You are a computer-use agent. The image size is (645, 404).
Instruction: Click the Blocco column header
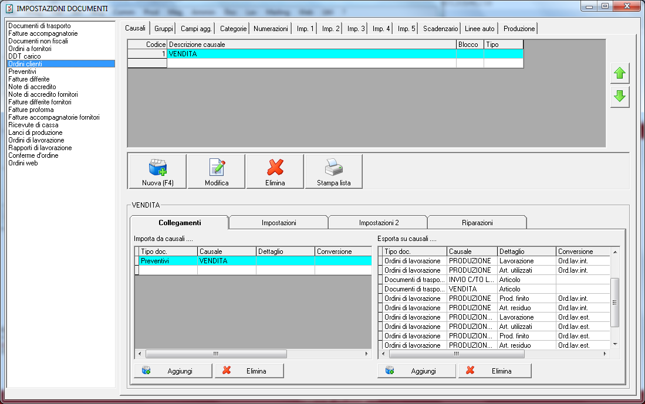470,45
